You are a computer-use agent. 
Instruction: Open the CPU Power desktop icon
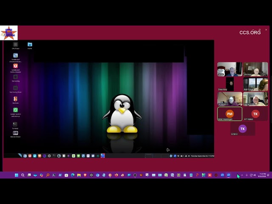point(15,45)
